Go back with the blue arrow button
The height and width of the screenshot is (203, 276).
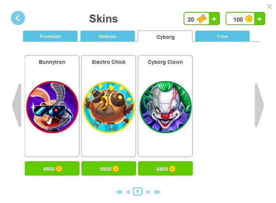(18, 18)
